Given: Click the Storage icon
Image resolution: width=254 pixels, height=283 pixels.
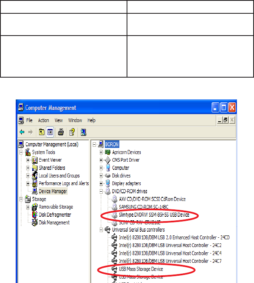Looking at the screenshot, I should coord(28,199).
